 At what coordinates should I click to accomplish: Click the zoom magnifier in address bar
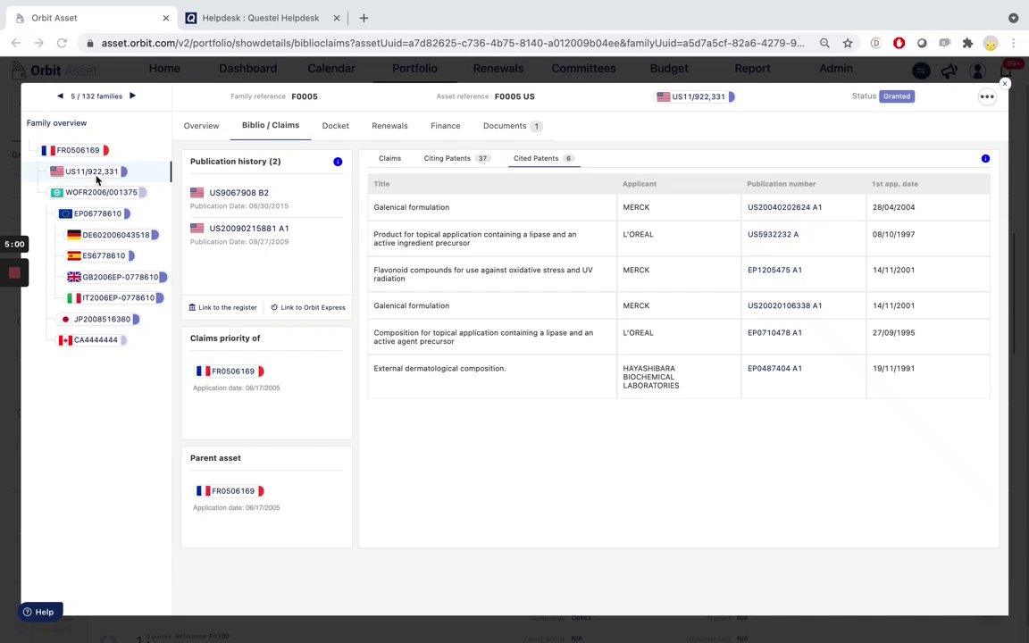click(824, 43)
